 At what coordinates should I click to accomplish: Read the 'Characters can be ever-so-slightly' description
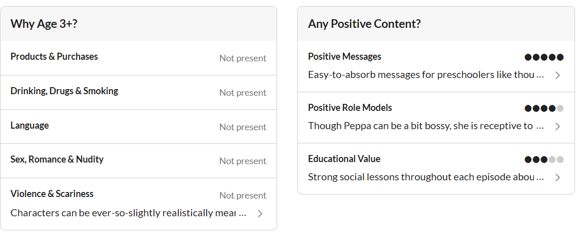(x=128, y=213)
